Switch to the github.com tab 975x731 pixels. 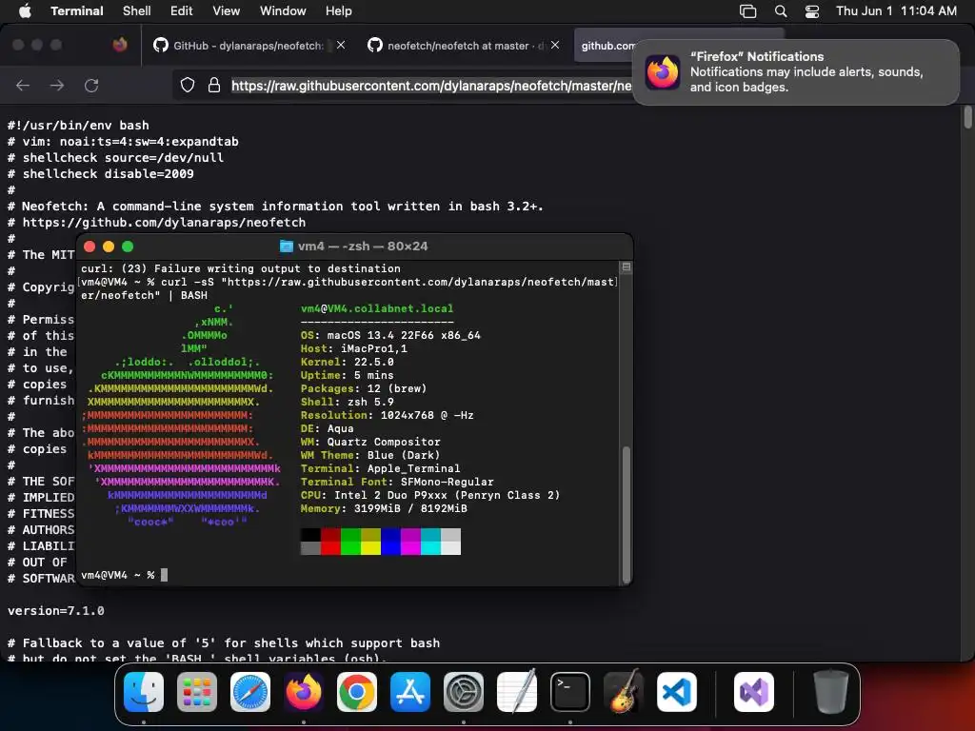(x=603, y=46)
